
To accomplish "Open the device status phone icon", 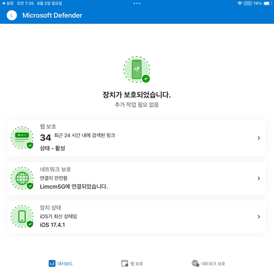I will pyautogui.click(x=22, y=217).
